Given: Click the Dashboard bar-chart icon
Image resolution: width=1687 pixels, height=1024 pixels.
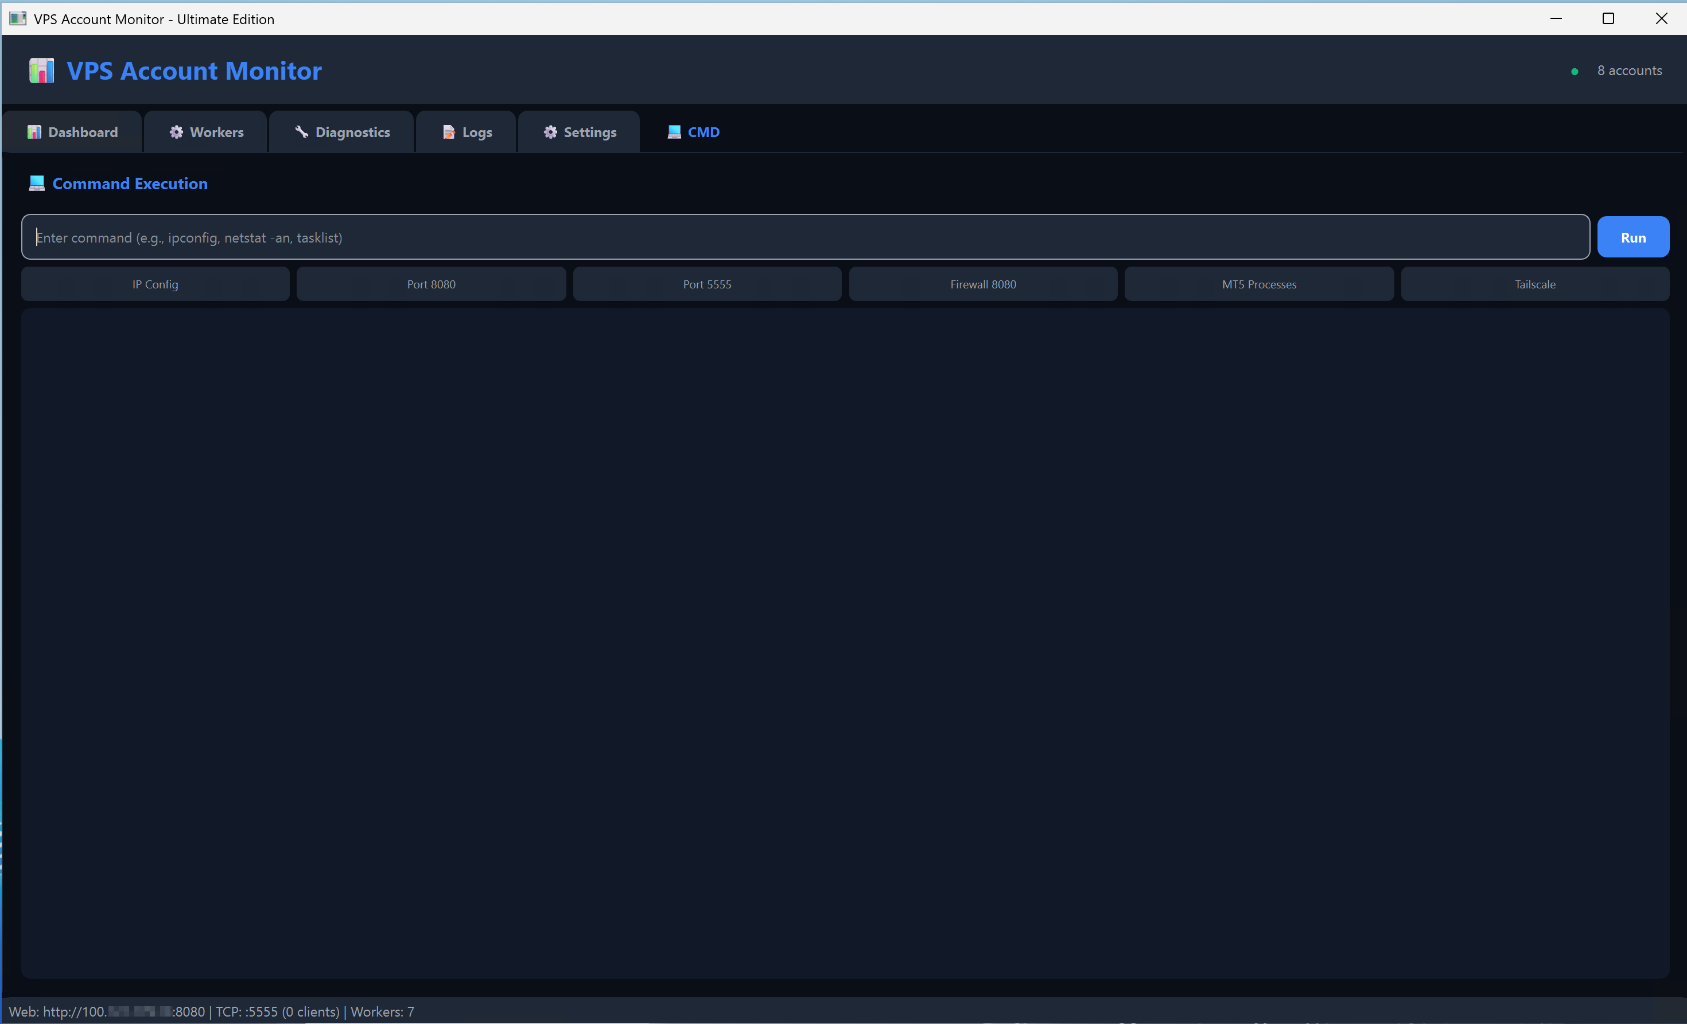Looking at the screenshot, I should click(x=33, y=131).
